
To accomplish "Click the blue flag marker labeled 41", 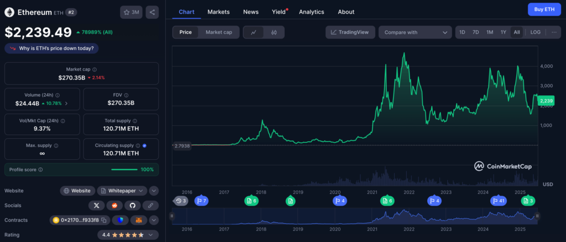I will 498,201.
